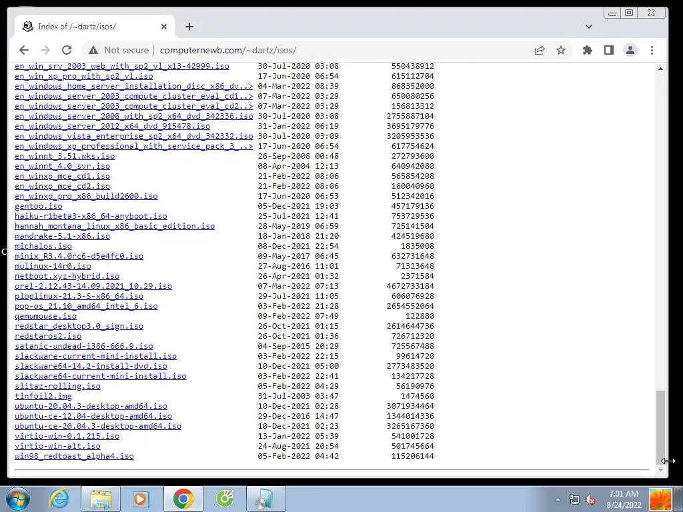Open the Chrome profile avatar
This screenshot has width=683, height=512.
point(630,50)
